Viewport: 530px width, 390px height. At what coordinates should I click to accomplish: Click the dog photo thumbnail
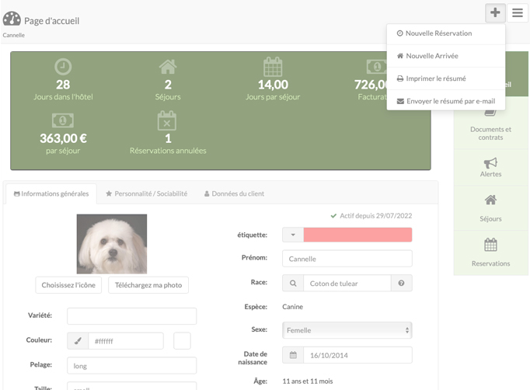(x=112, y=244)
